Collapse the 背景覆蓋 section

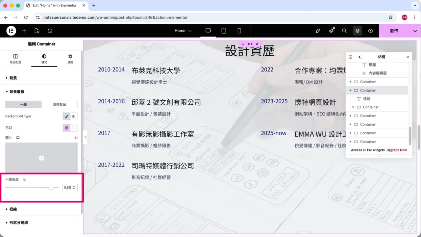tap(41, 92)
